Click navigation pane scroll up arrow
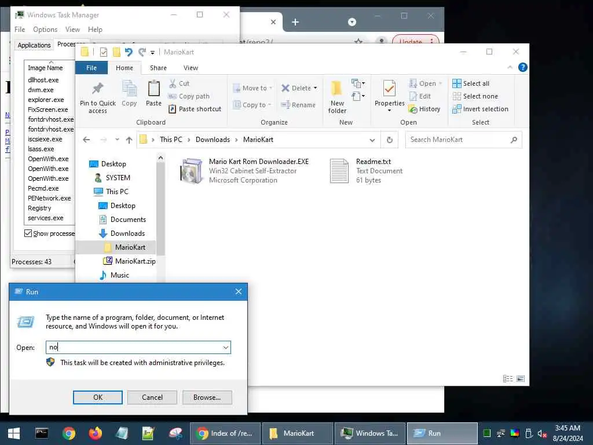593x445 pixels. point(160,158)
